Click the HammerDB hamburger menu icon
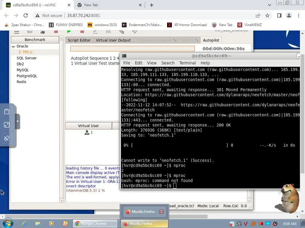The height and width of the screenshot is (228, 305). coord(17,32)
